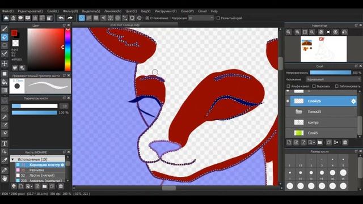Enable the radial snap guide icon
Image resolution: width=363 pixels, height=204 pixels.
pos(111,18)
